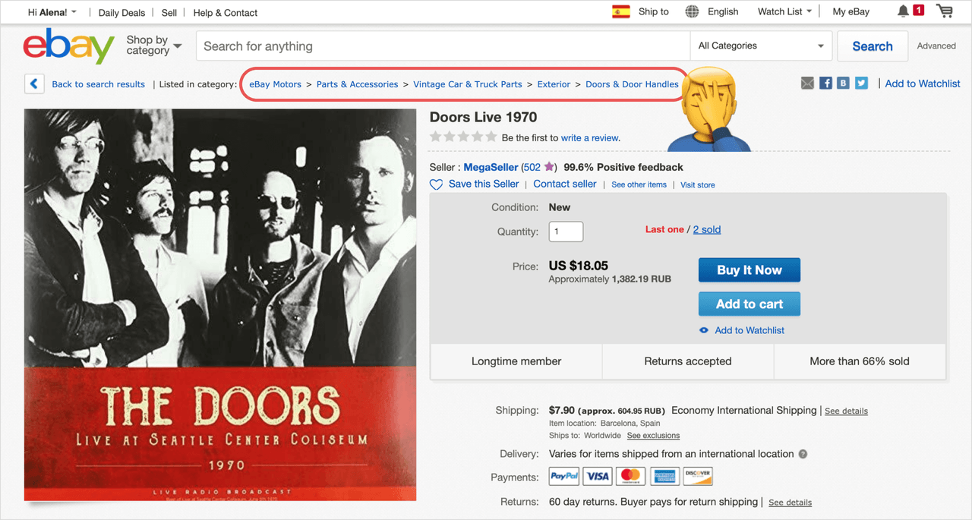Viewport: 972px width, 520px height.
Task: Click the Quantity input box
Action: [566, 232]
